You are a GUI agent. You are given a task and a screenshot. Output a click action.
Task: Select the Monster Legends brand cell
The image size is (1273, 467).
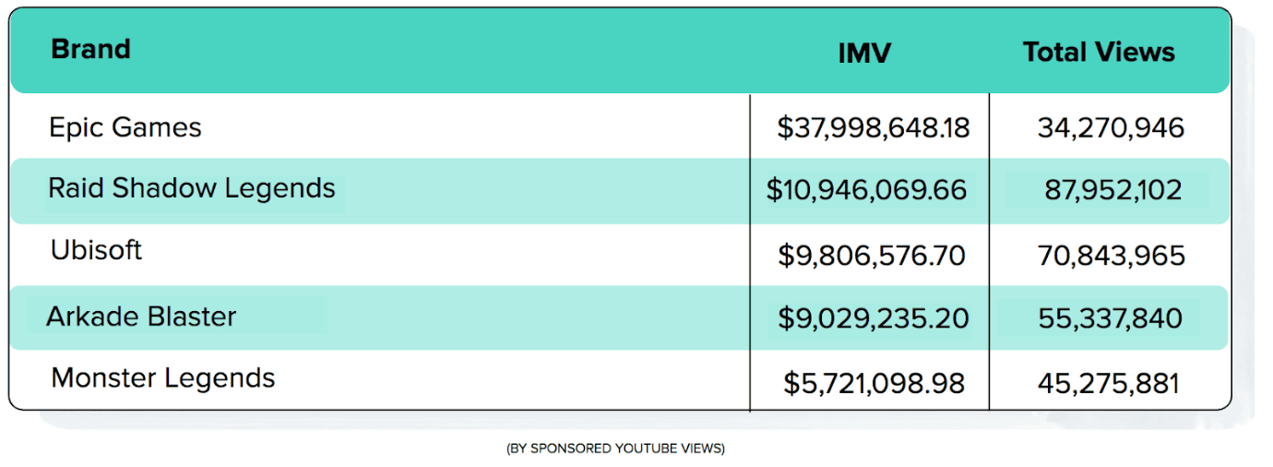[x=163, y=377]
